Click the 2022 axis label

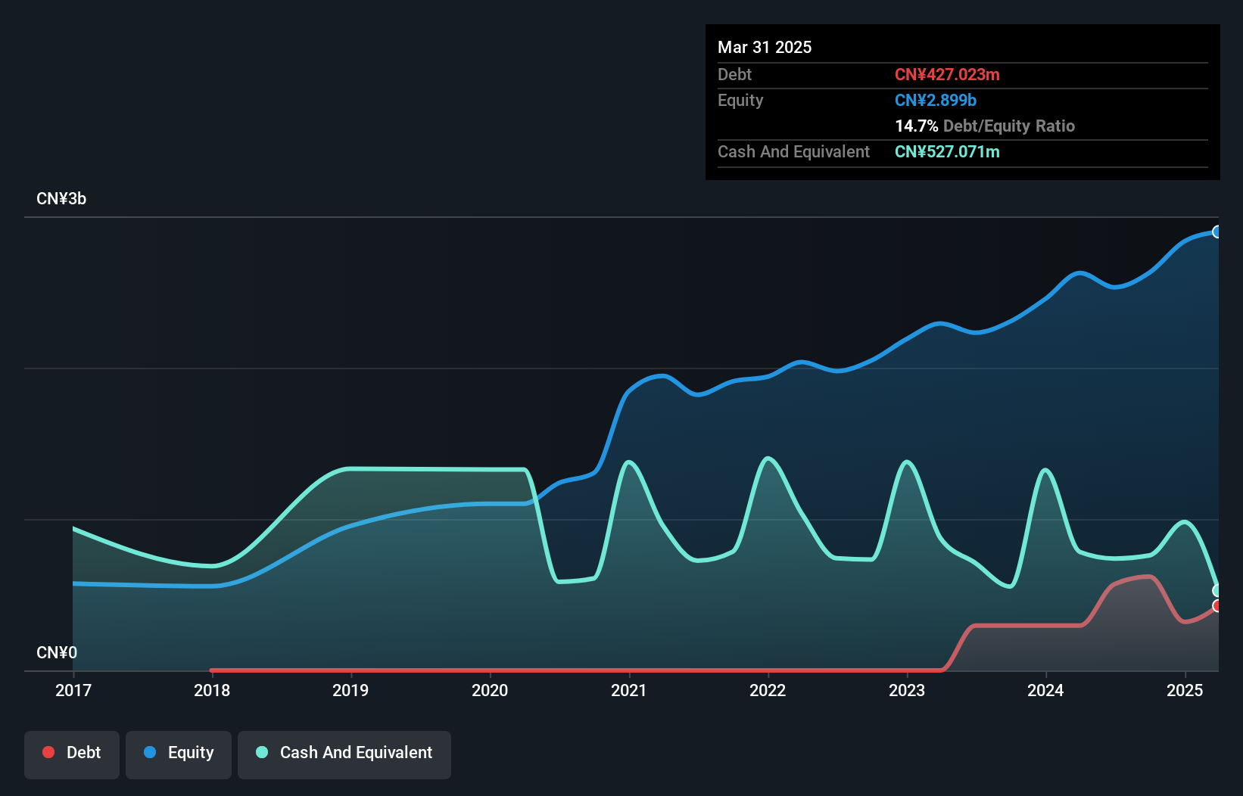768,690
